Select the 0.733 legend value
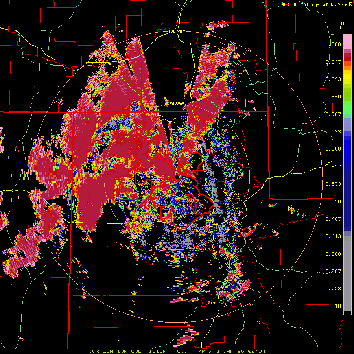The width and height of the screenshot is (354, 354). tap(333, 132)
